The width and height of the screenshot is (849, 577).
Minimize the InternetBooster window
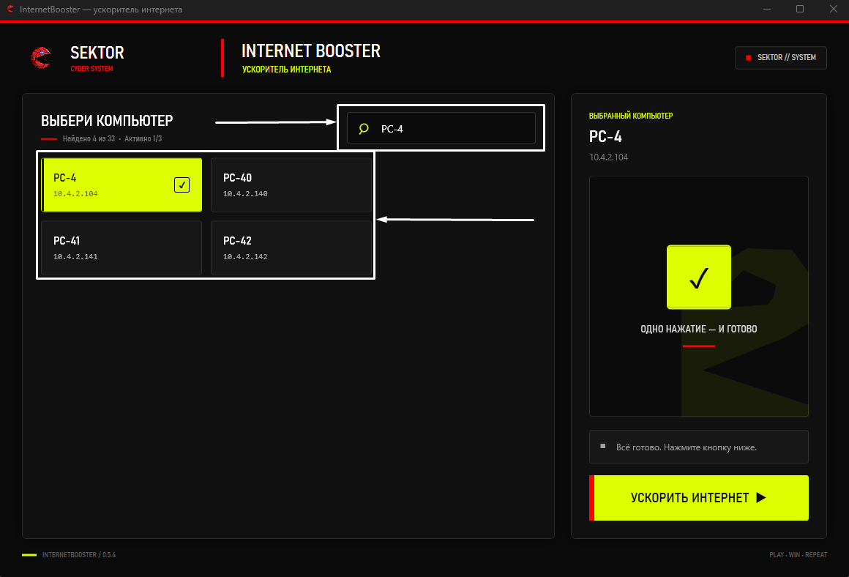pyautogui.click(x=767, y=9)
